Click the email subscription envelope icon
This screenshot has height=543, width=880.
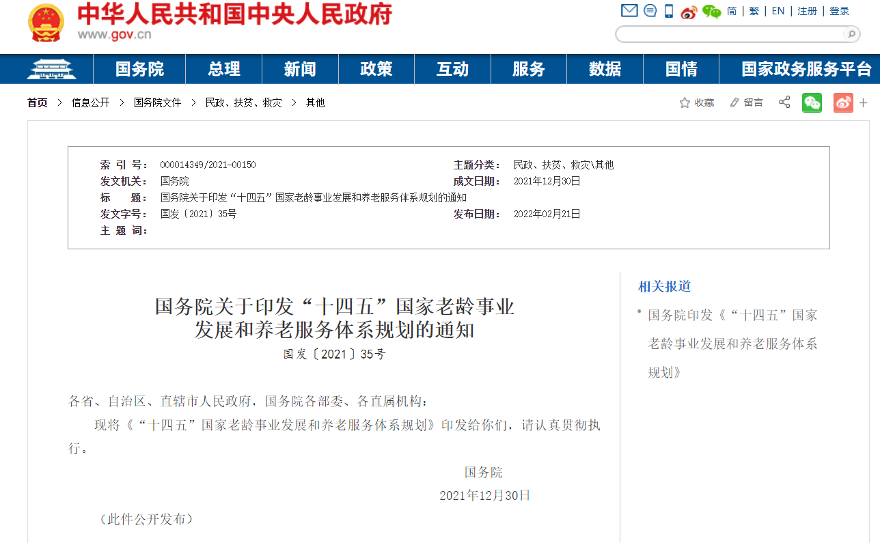click(x=629, y=11)
